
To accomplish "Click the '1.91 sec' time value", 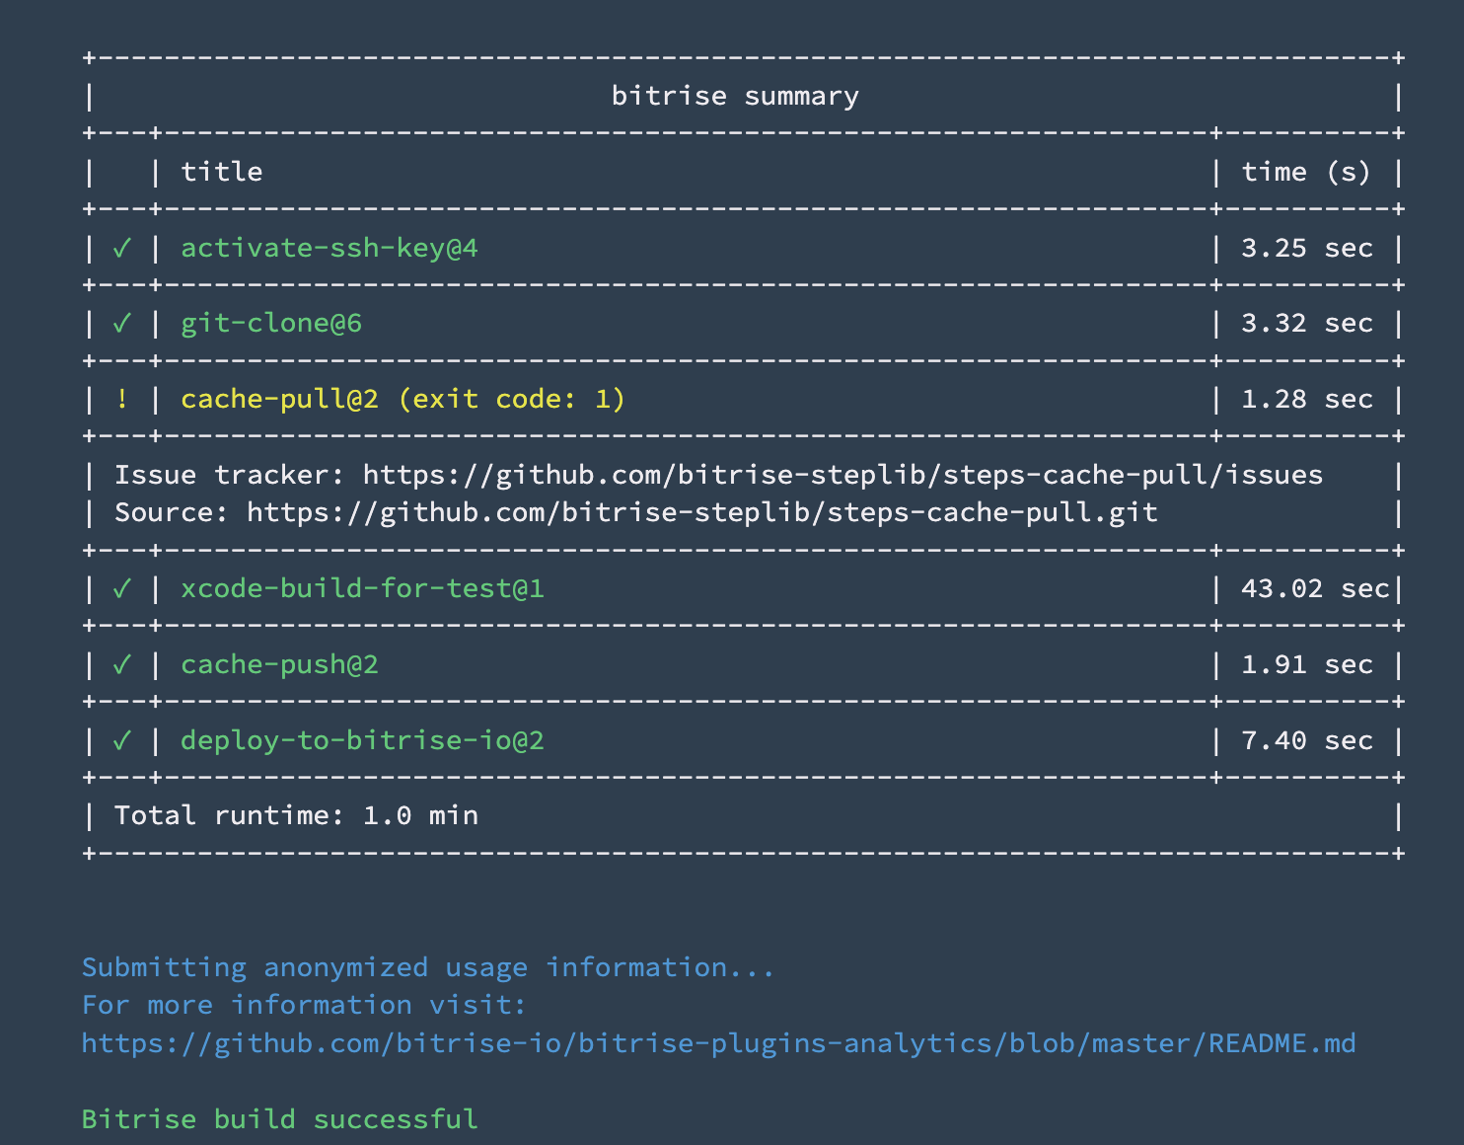I will (x=1306, y=664).
